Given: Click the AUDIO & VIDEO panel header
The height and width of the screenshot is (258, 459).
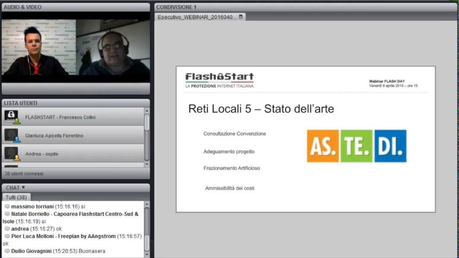Looking at the screenshot, I should 76,7.
